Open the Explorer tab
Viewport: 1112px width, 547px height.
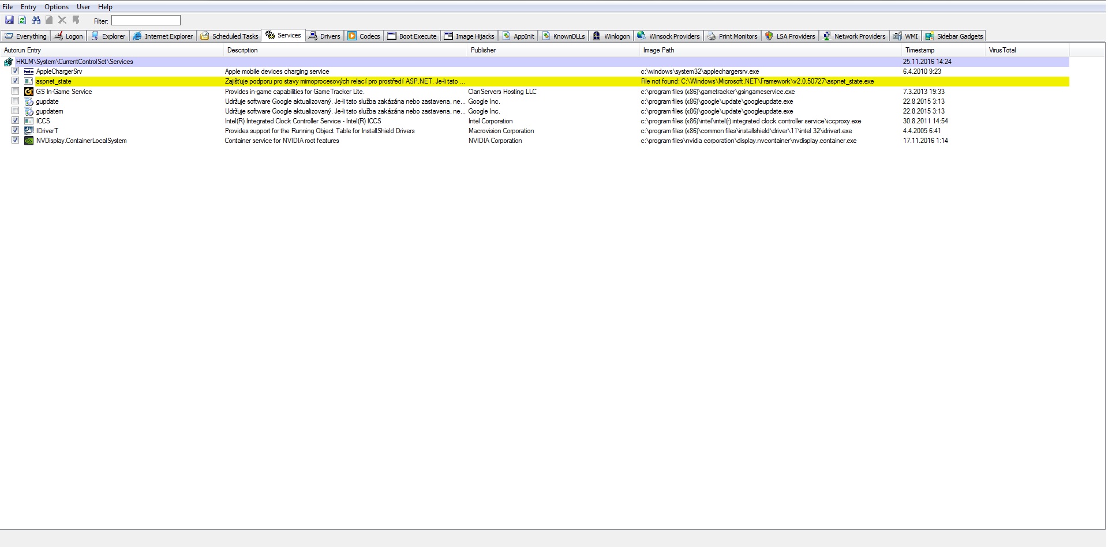point(108,36)
